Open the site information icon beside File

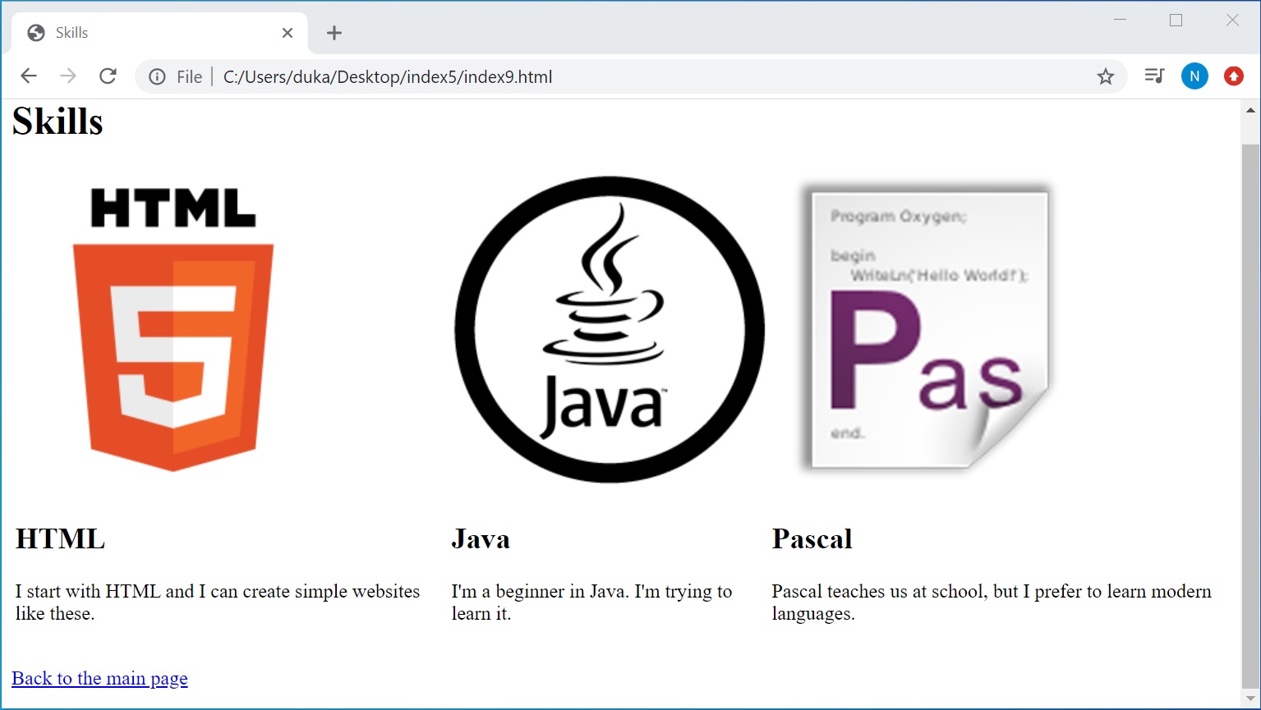(157, 76)
